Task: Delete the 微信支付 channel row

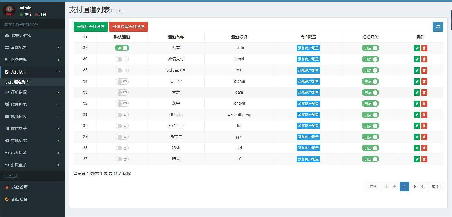Action: [x=424, y=59]
